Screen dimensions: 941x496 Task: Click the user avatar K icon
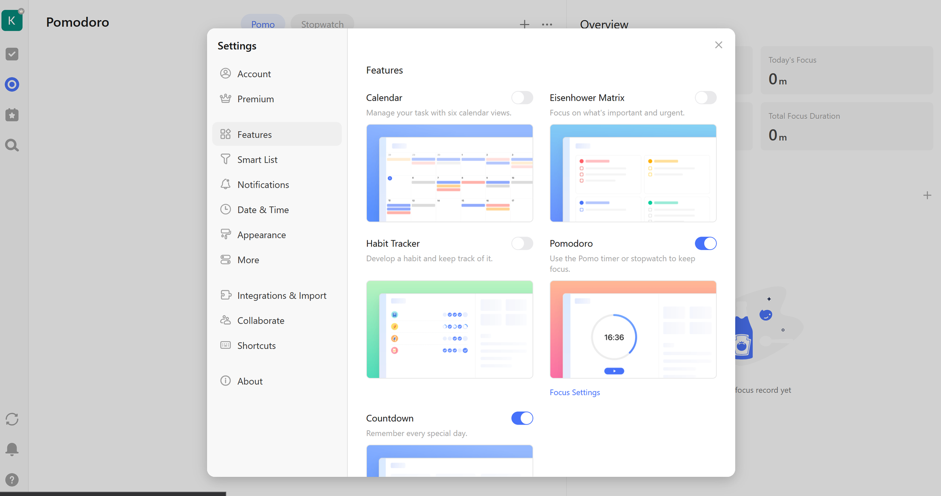(x=12, y=20)
